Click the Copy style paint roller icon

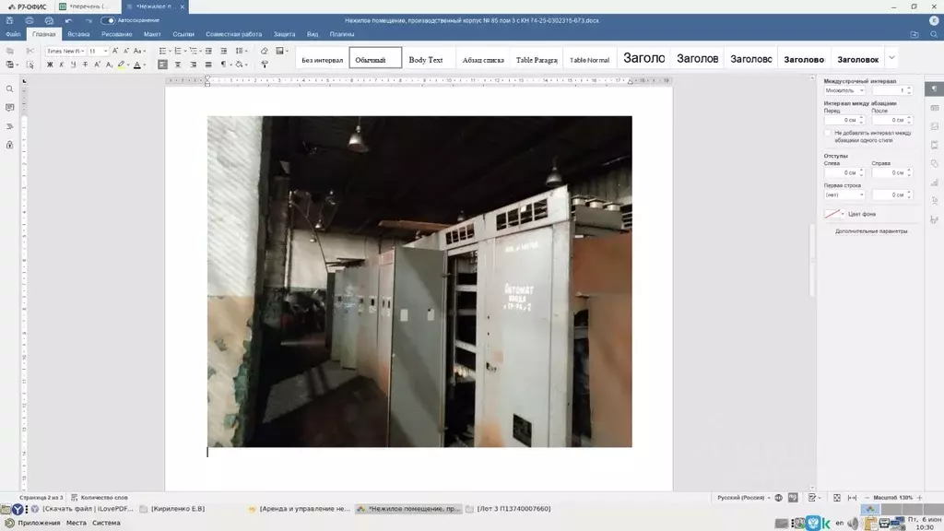(264, 65)
